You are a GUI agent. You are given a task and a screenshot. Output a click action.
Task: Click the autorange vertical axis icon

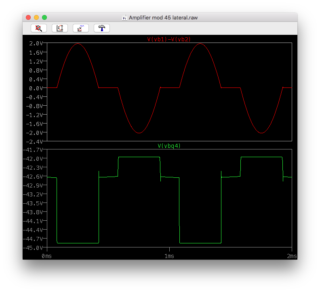click(x=60, y=28)
